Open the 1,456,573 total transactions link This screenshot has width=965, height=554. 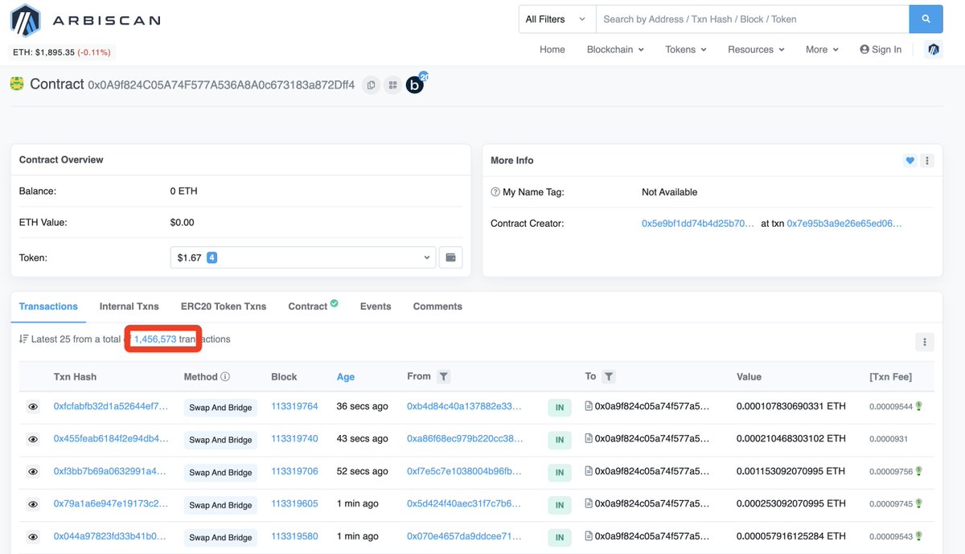pyautogui.click(x=155, y=339)
